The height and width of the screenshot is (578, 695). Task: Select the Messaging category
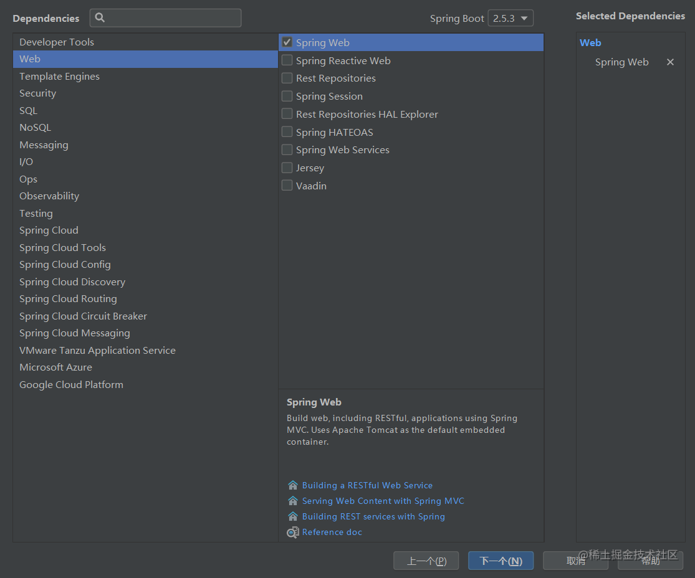145,145
